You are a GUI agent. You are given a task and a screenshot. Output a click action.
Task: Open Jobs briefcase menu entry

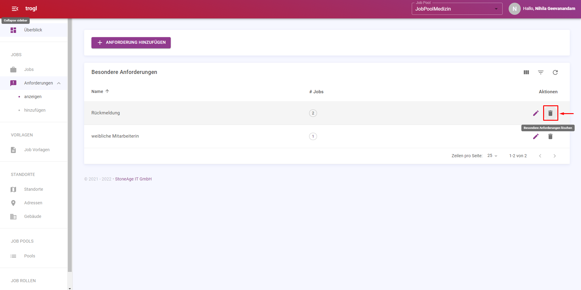(34, 69)
